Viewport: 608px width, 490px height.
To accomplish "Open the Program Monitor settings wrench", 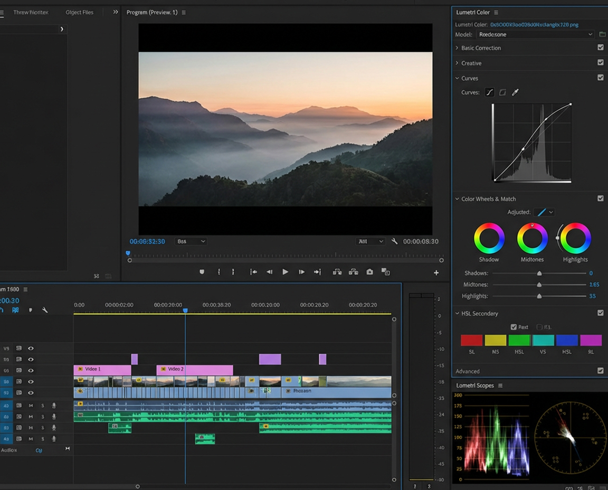I will click(x=394, y=241).
